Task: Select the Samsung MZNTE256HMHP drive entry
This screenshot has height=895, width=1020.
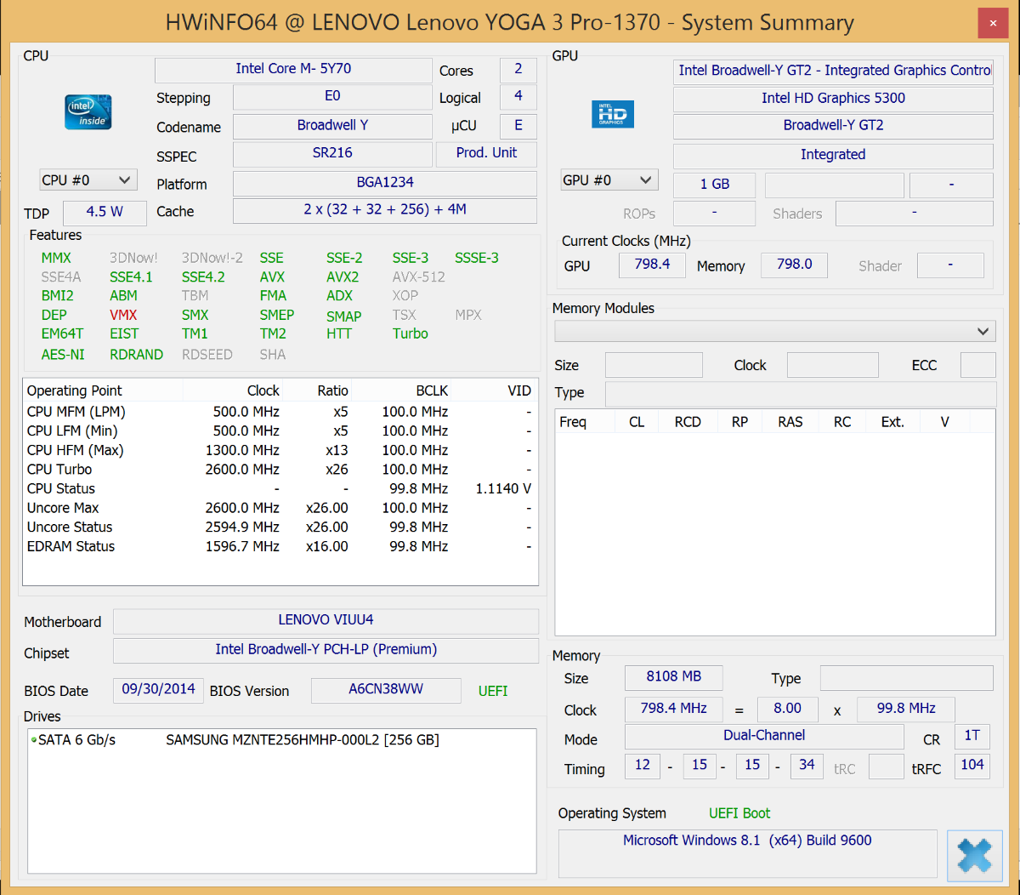Action: (x=302, y=740)
